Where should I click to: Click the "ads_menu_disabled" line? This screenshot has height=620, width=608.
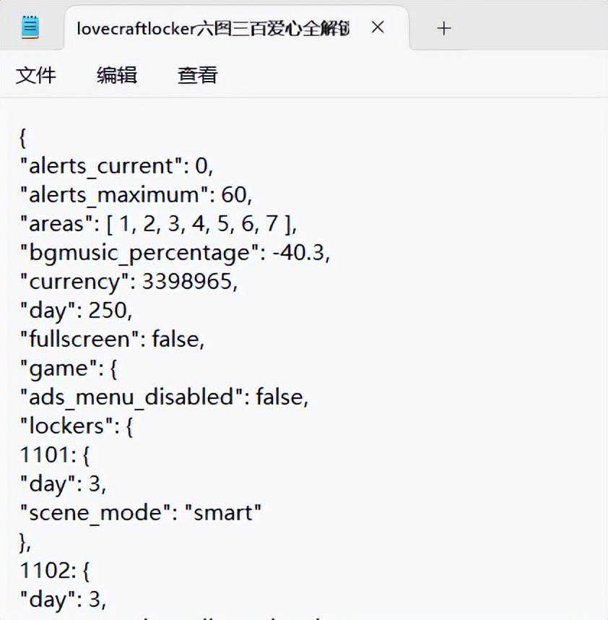click(163, 397)
